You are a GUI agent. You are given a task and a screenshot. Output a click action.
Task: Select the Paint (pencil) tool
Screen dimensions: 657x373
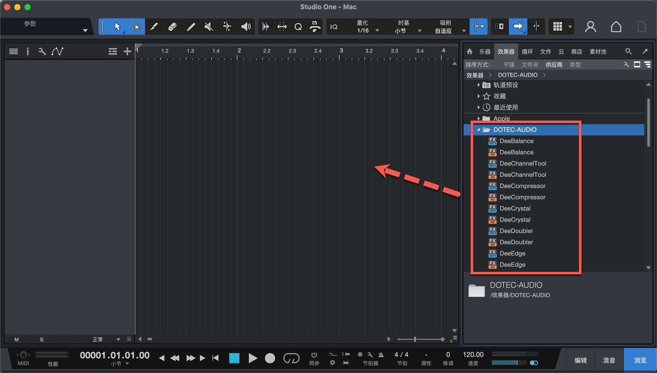[x=191, y=27]
